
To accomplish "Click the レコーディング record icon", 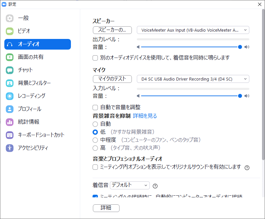I will click(10, 96).
